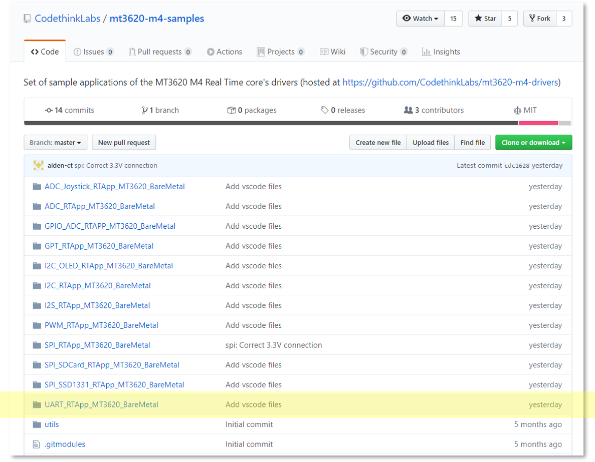Screen dimensions: 595x462
Task: Click the file icon beside .gitmodules
Action: 36,444
